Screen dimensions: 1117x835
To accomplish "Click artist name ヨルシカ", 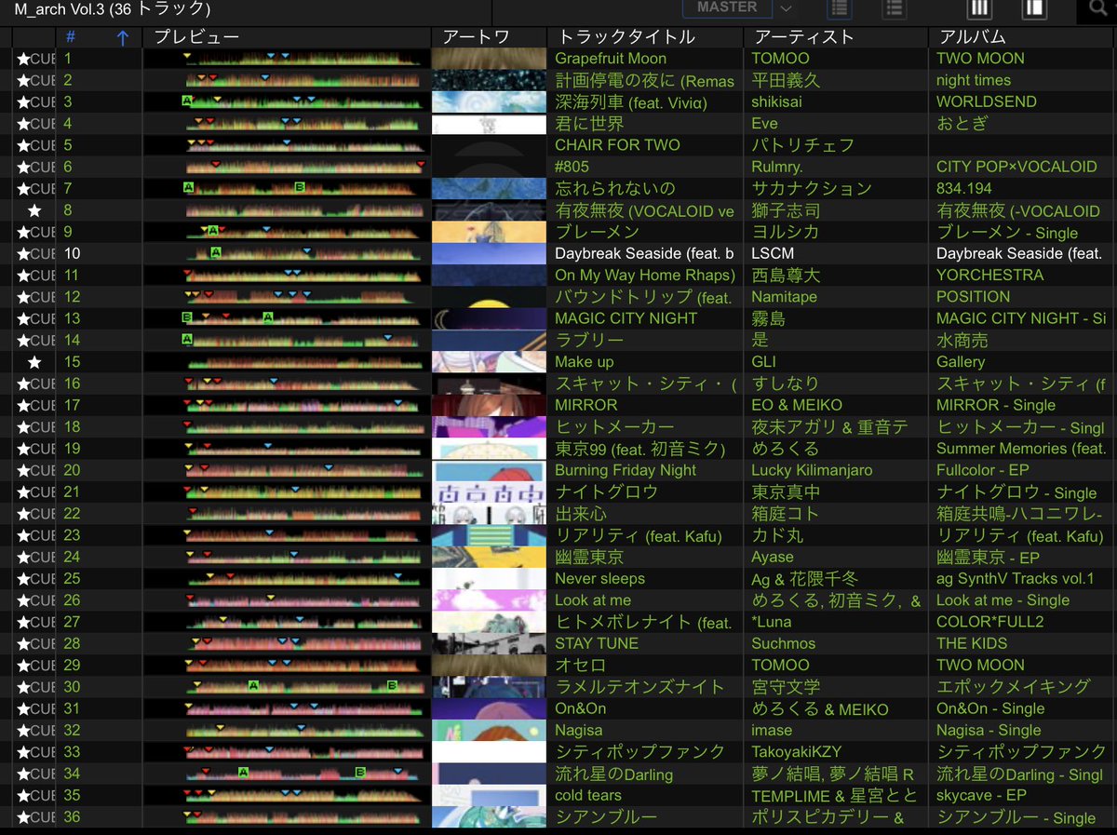I will pyautogui.click(x=786, y=232).
